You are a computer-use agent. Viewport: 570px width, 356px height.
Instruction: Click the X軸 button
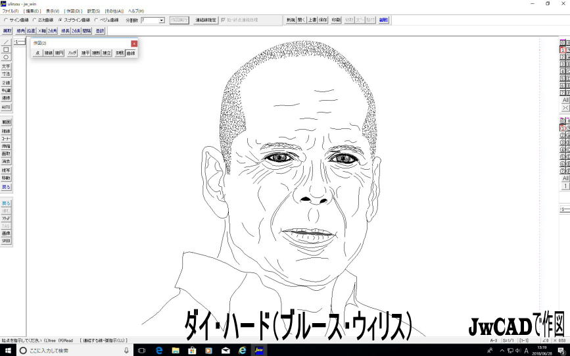pyautogui.click(x=42, y=31)
